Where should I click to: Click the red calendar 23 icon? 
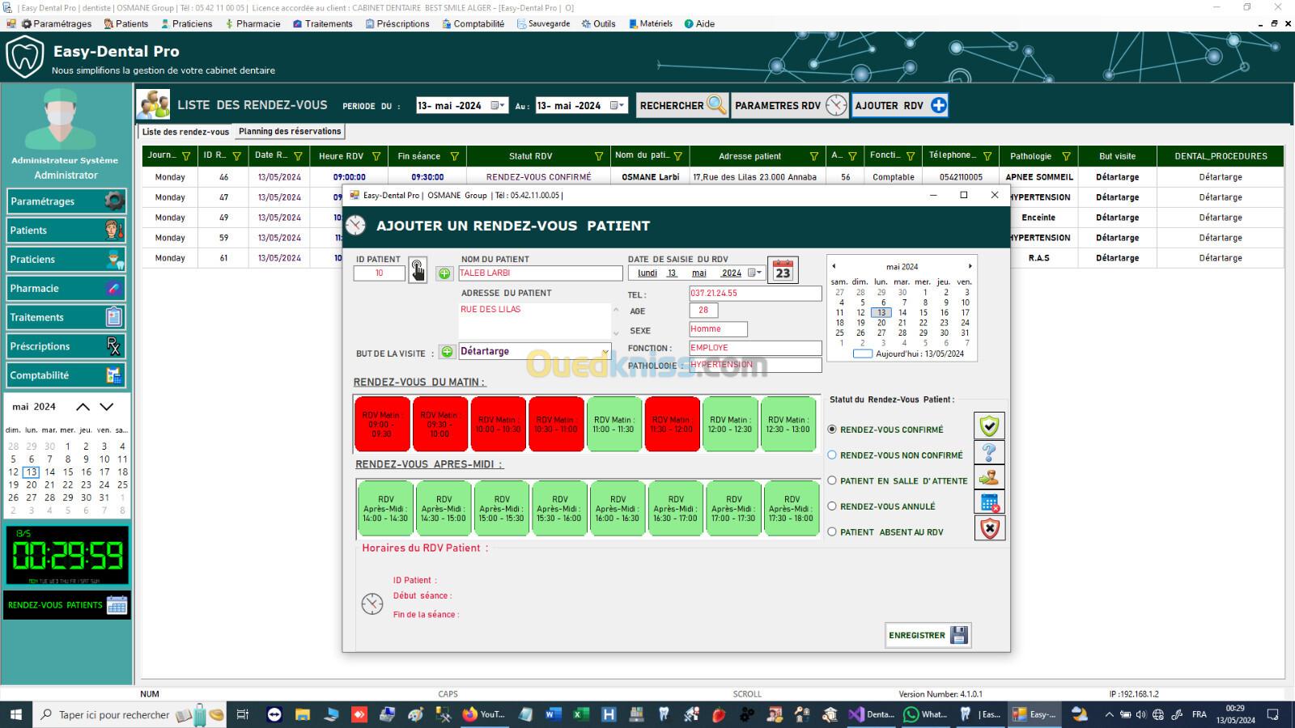pyautogui.click(x=783, y=270)
